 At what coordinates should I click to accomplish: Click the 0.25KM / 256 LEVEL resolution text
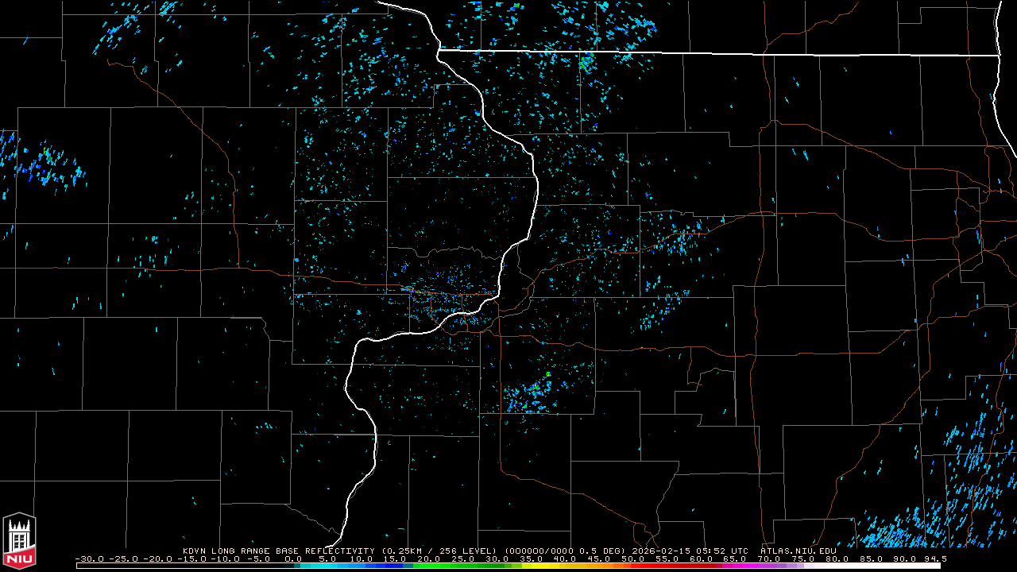click(x=436, y=551)
